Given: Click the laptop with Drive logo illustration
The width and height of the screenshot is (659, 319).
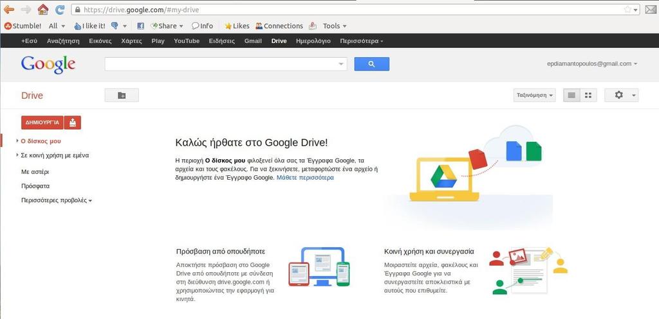Looking at the screenshot, I should (444, 179).
